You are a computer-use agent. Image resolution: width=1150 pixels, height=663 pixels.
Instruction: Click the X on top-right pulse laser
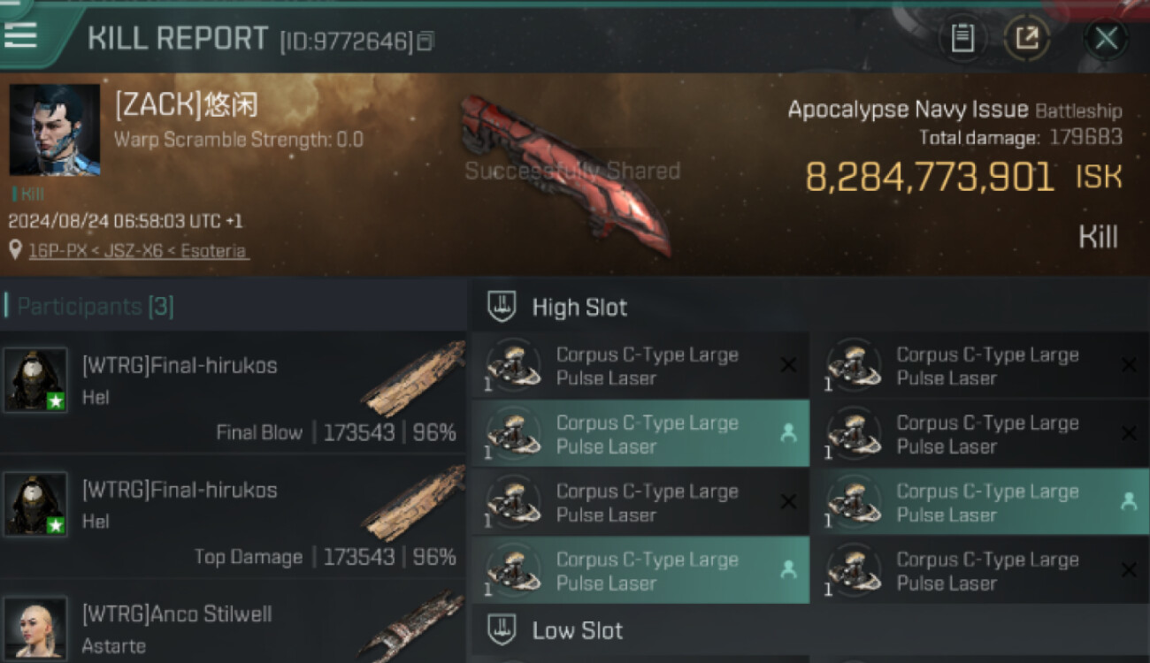point(1128,365)
